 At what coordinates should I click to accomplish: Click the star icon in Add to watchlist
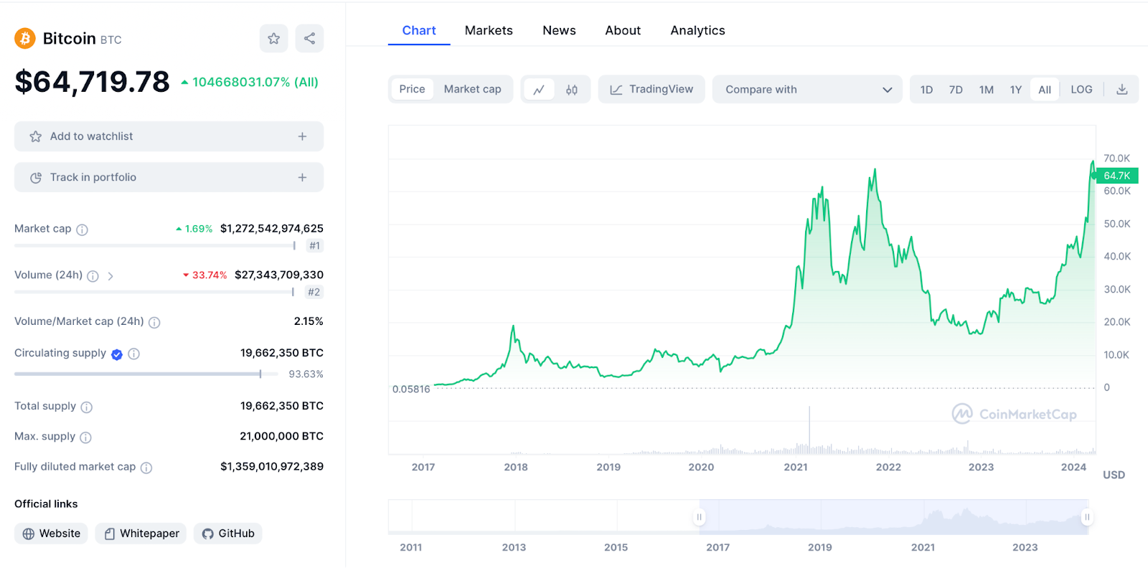pyautogui.click(x=35, y=136)
